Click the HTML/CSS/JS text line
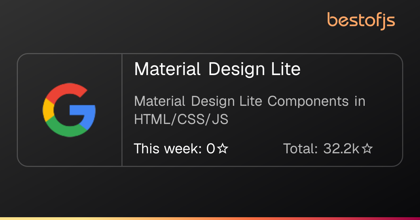 (x=181, y=119)
